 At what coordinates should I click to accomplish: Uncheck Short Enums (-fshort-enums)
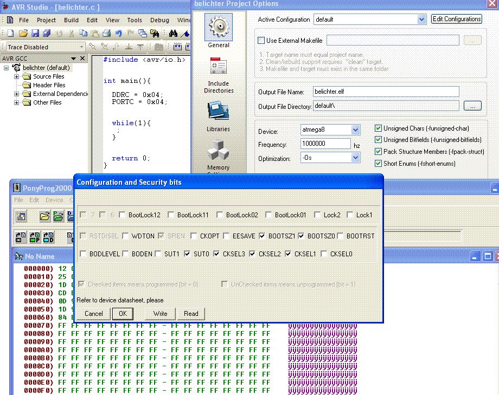coord(378,164)
